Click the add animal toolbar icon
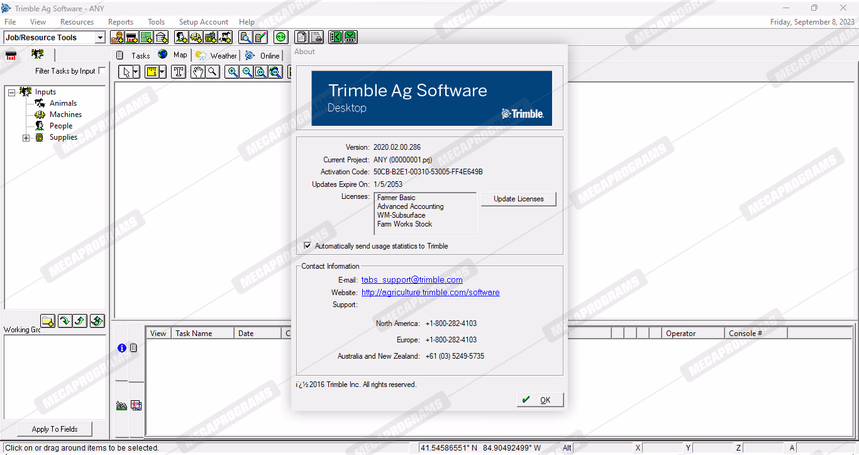The width and height of the screenshot is (859, 455). [225, 37]
